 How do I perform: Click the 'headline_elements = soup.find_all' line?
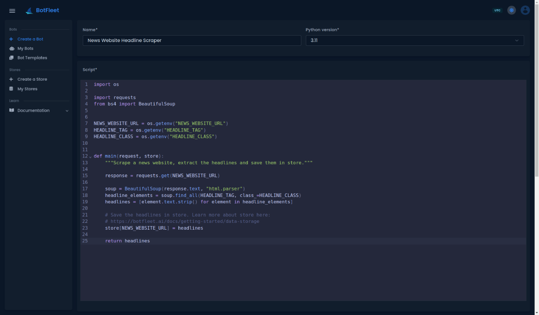(x=203, y=196)
